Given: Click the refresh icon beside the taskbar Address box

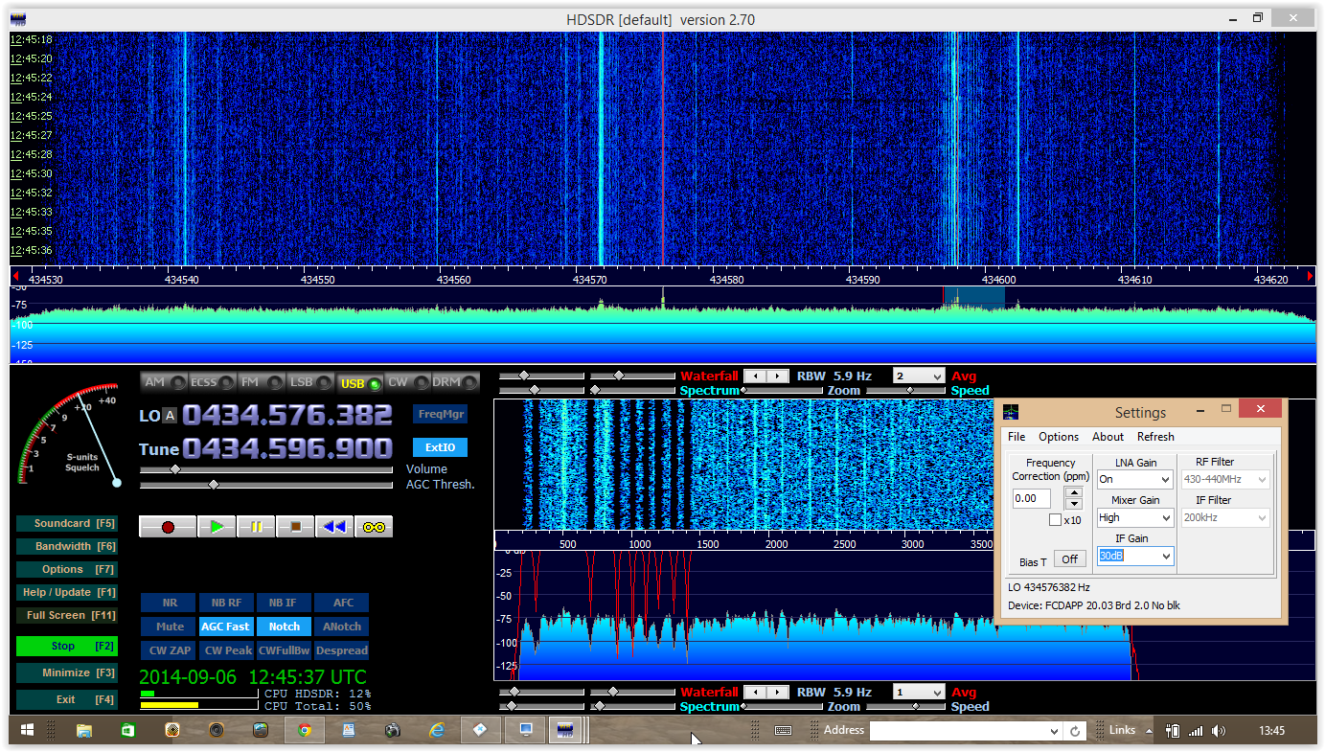Looking at the screenshot, I should pyautogui.click(x=1075, y=731).
